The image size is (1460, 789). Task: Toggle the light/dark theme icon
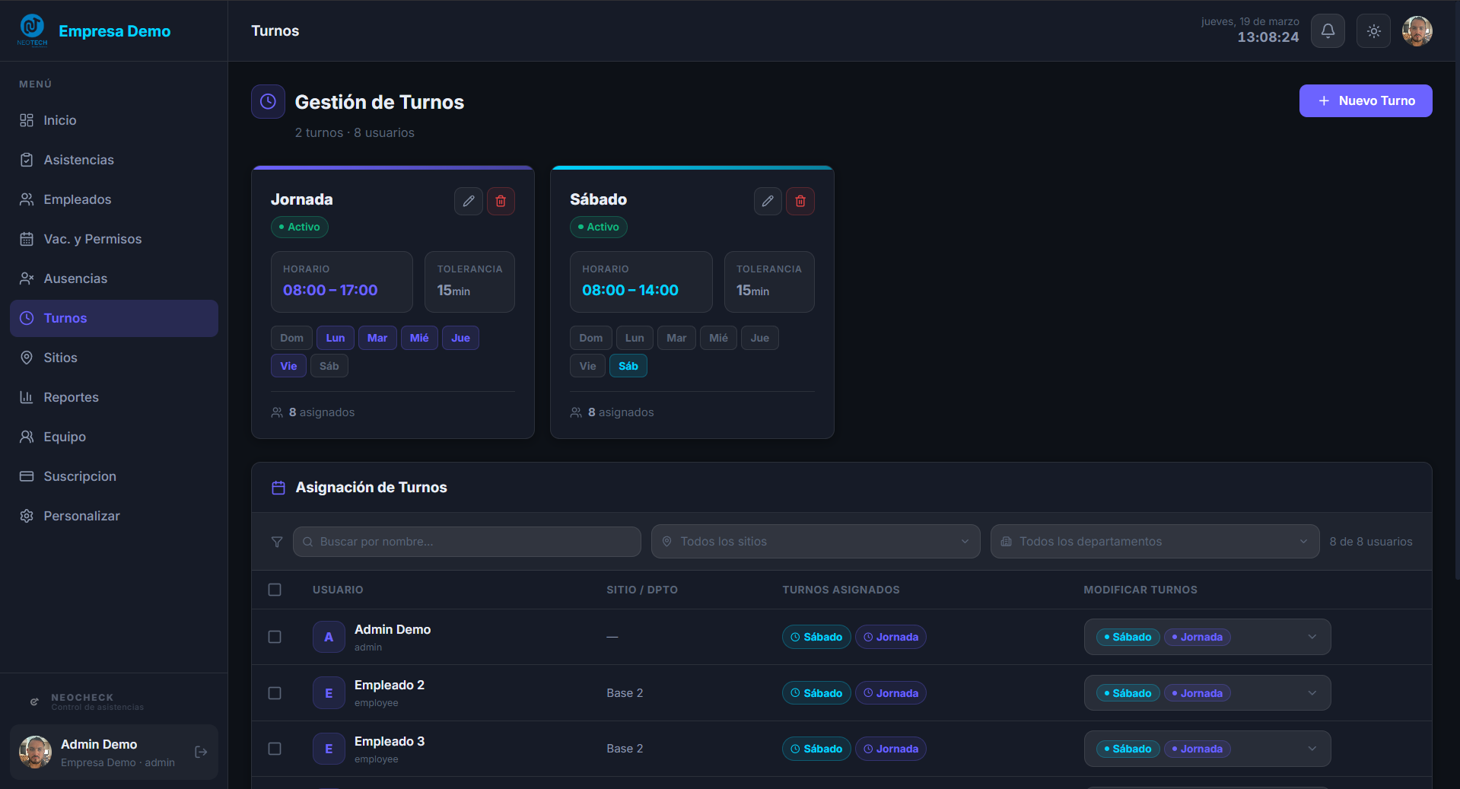[x=1373, y=30]
